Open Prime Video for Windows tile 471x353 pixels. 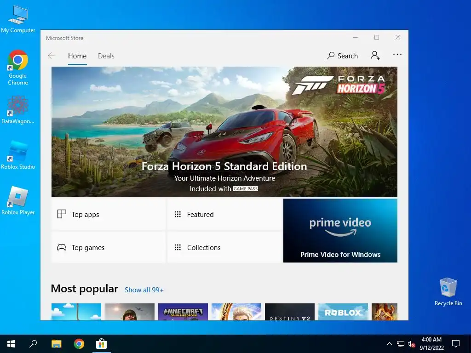pyautogui.click(x=340, y=231)
